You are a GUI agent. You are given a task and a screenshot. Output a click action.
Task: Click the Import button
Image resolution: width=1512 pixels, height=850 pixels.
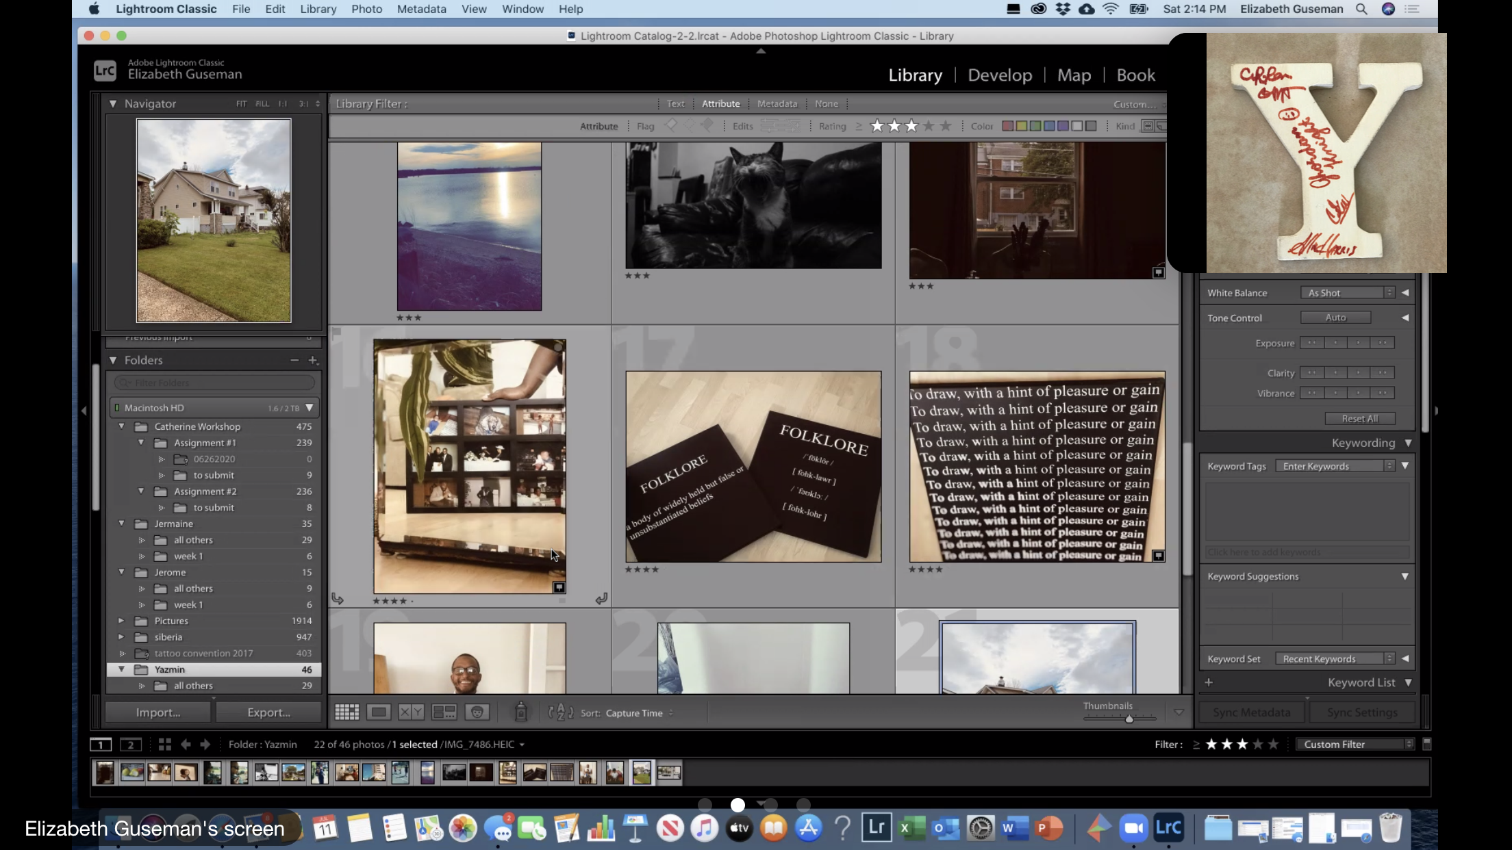pos(157,712)
